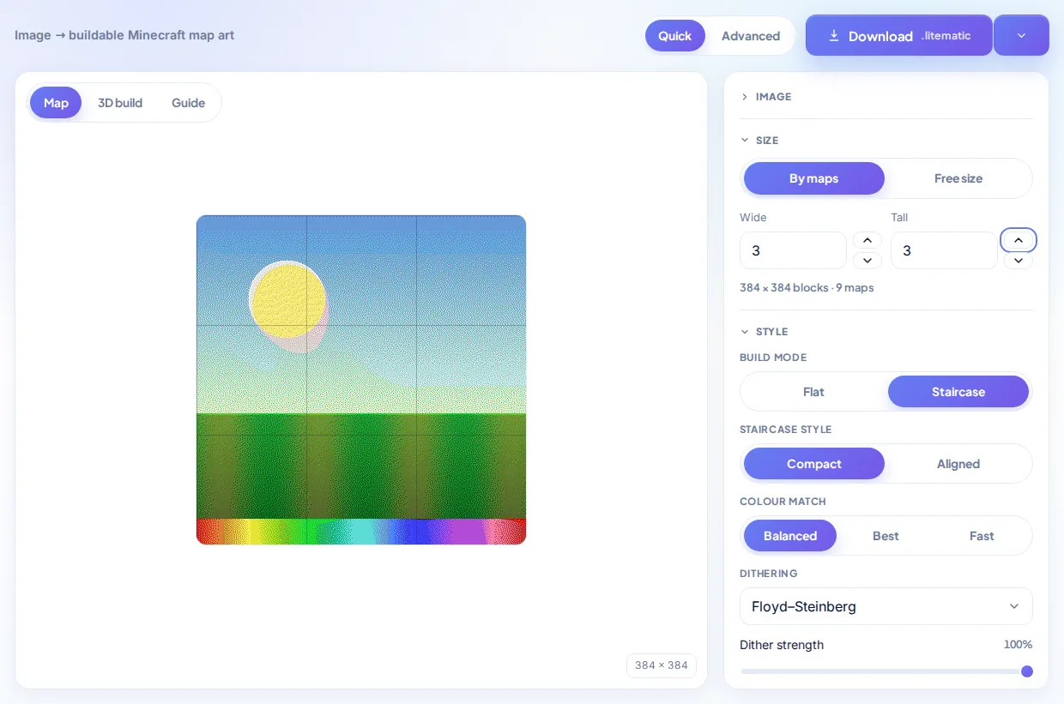The height and width of the screenshot is (704, 1064).
Task: Click the 384 × 384 size badge
Action: click(x=661, y=665)
